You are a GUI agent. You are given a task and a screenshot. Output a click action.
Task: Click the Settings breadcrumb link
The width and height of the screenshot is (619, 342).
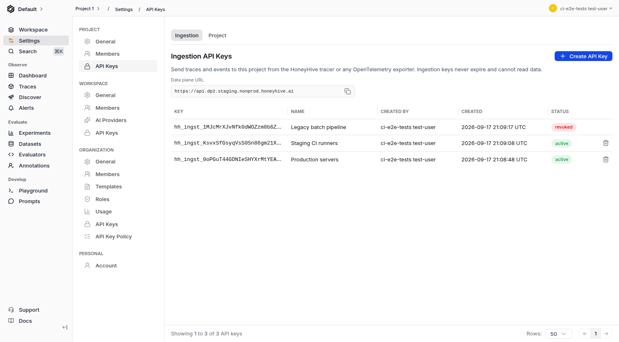(x=124, y=9)
